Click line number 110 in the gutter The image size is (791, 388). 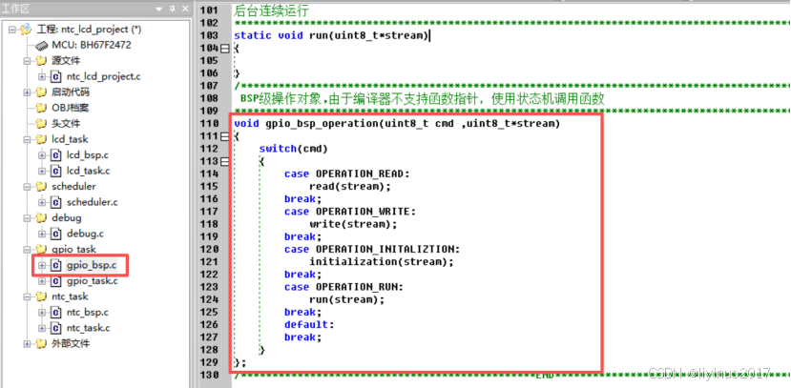[x=209, y=124]
